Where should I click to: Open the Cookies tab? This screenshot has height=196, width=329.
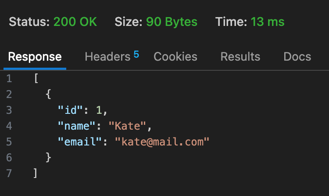175,57
